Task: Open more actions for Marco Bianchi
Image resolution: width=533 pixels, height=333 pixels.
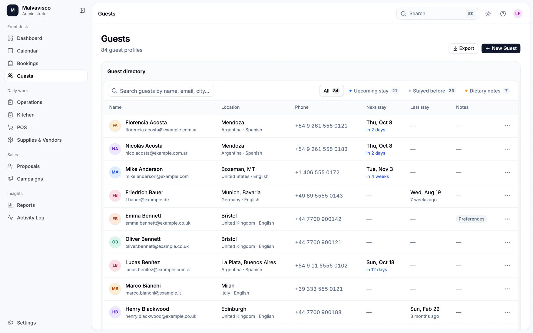Action: (508, 289)
